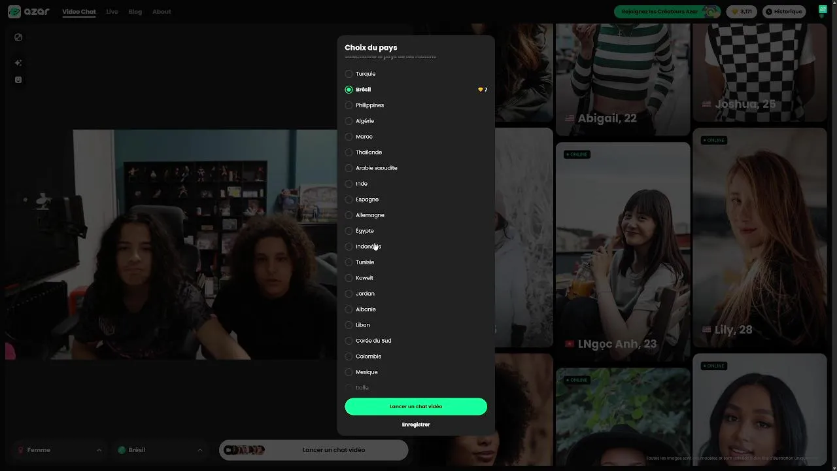Open Lily, 28 profile card

(x=760, y=237)
